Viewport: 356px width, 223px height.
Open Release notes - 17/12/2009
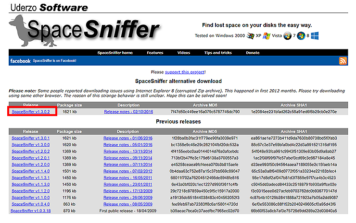point(128,191)
